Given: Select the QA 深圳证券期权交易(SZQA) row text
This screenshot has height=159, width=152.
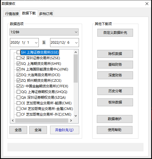Looking at the screenshot, I should click(43, 98).
